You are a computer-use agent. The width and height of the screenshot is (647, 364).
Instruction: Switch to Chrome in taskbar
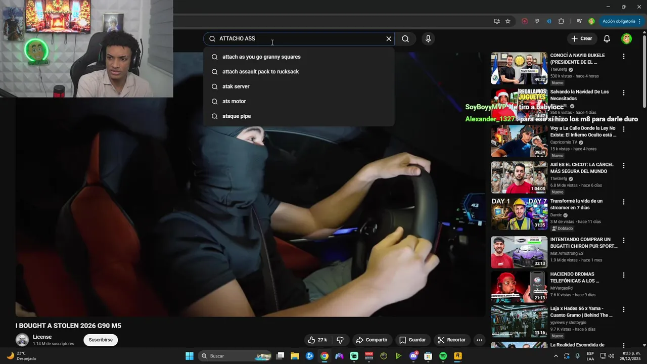325,356
